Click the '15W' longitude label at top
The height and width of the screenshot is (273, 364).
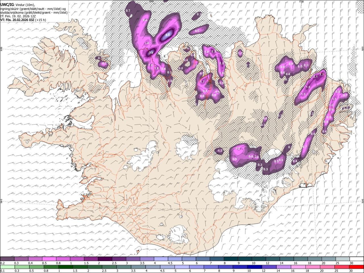301,1
